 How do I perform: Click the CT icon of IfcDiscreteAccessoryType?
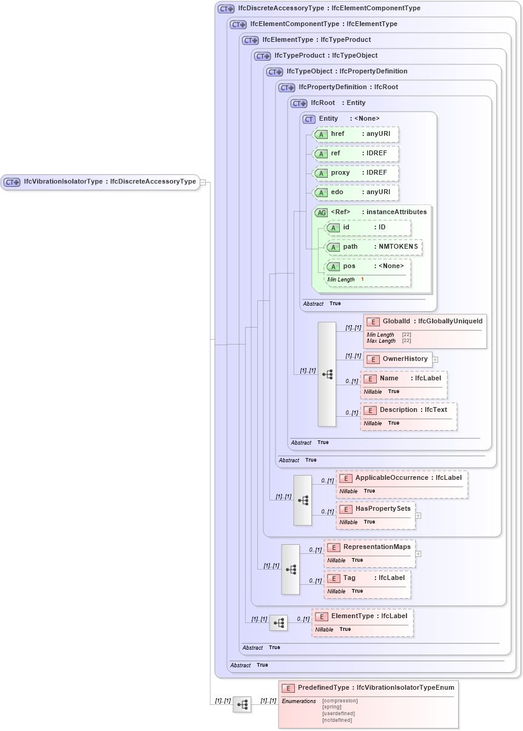pos(225,8)
